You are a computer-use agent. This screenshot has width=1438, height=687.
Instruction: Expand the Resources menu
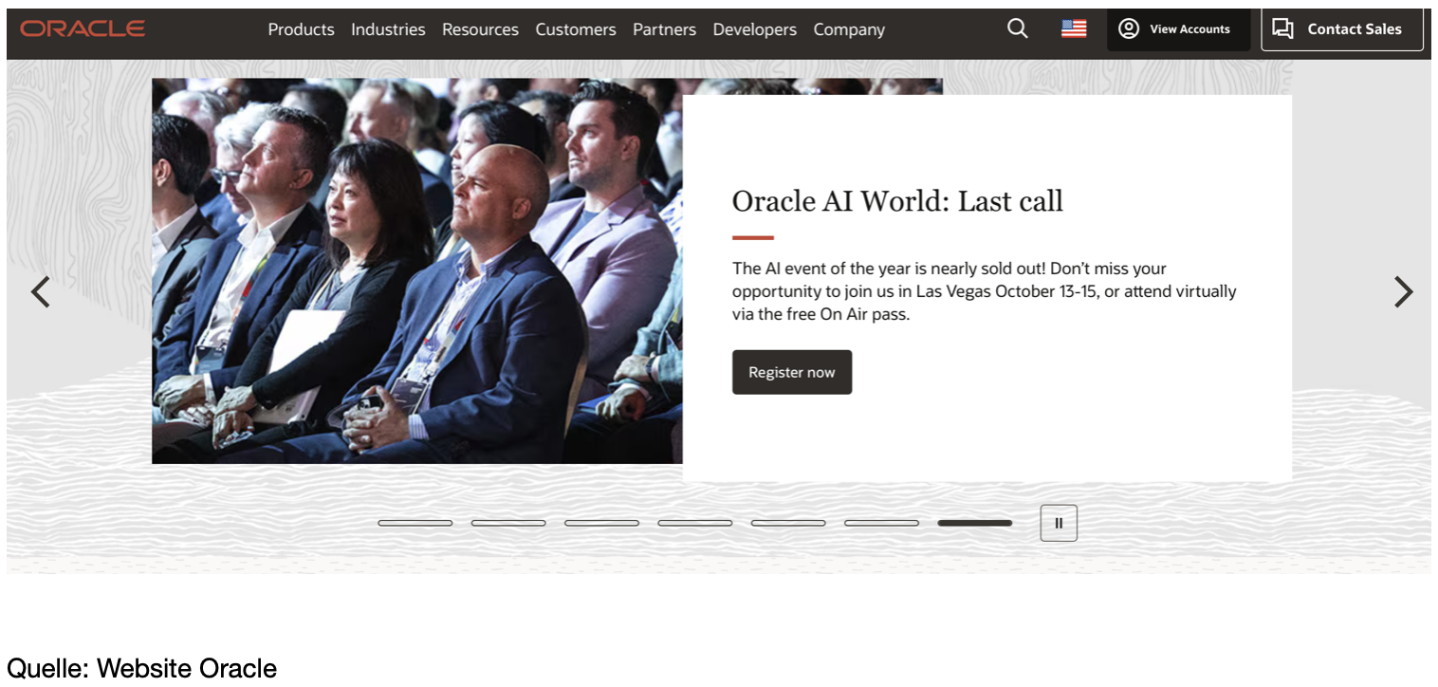coord(480,29)
